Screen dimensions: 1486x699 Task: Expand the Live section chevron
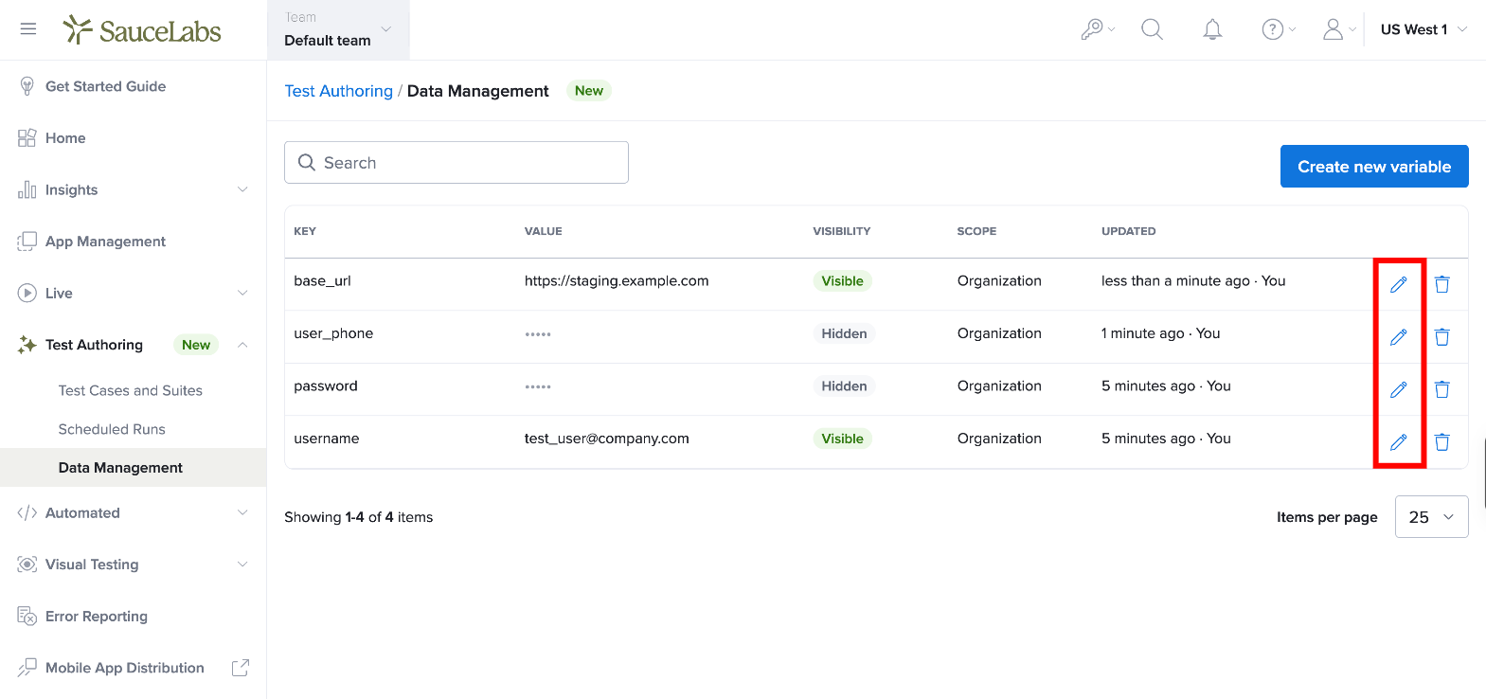(242, 293)
